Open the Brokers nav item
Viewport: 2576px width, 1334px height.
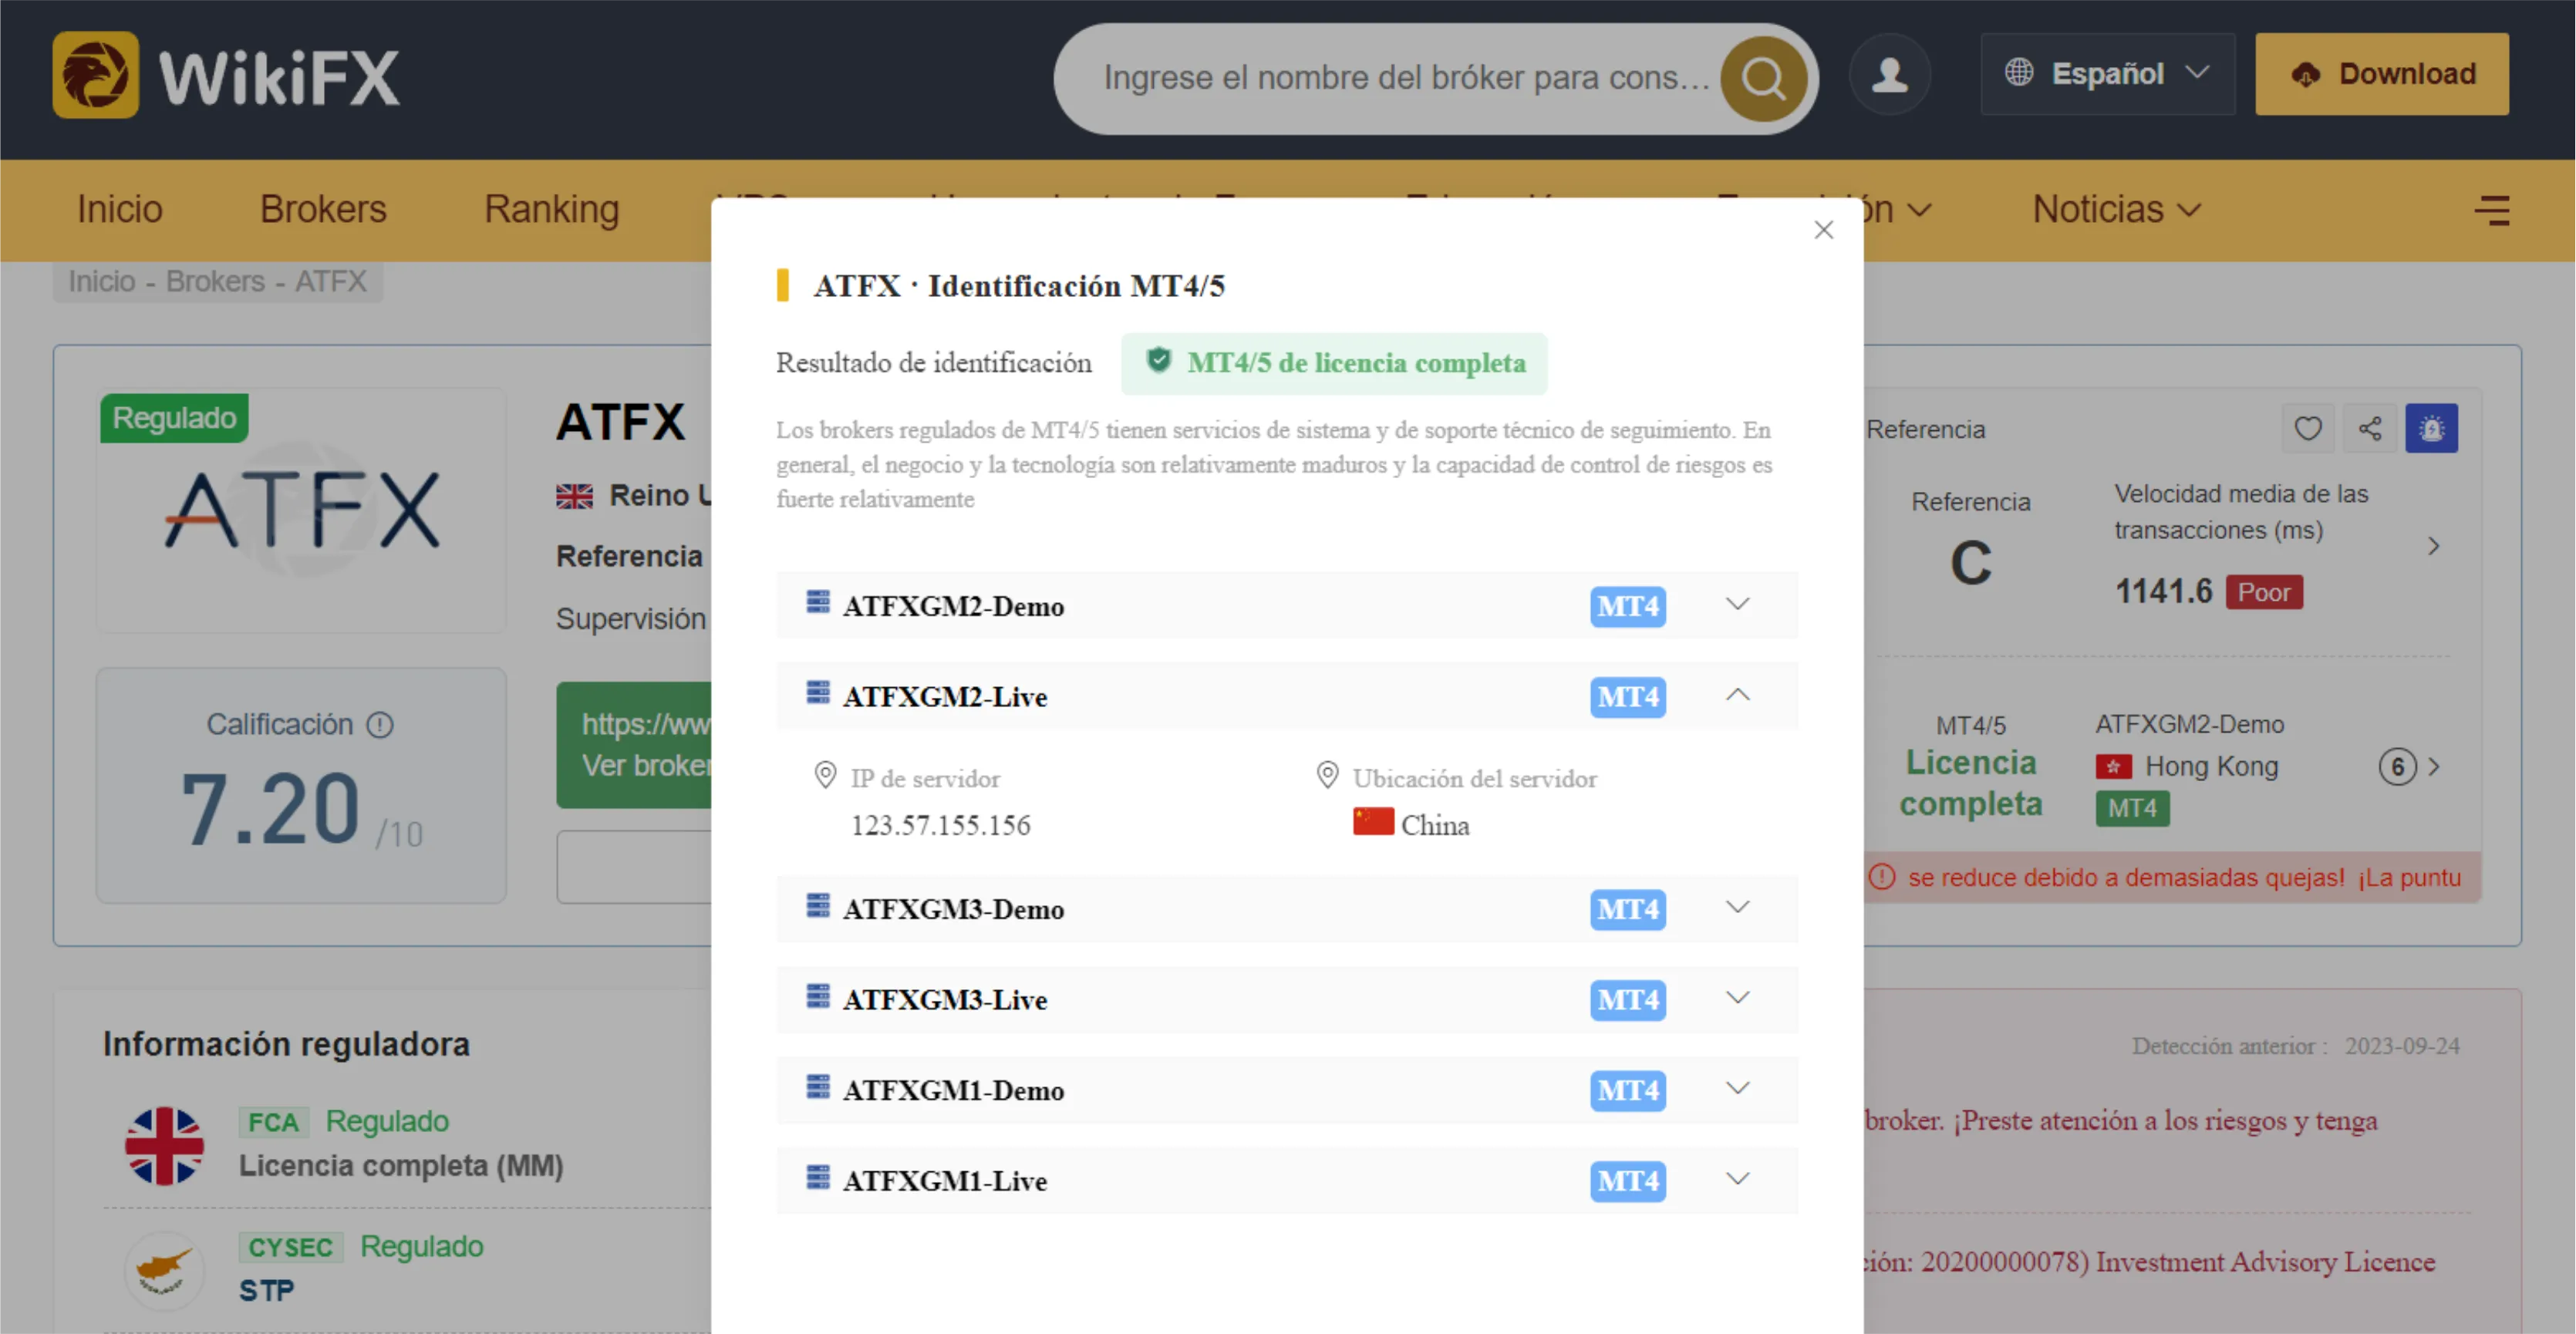[x=323, y=210]
